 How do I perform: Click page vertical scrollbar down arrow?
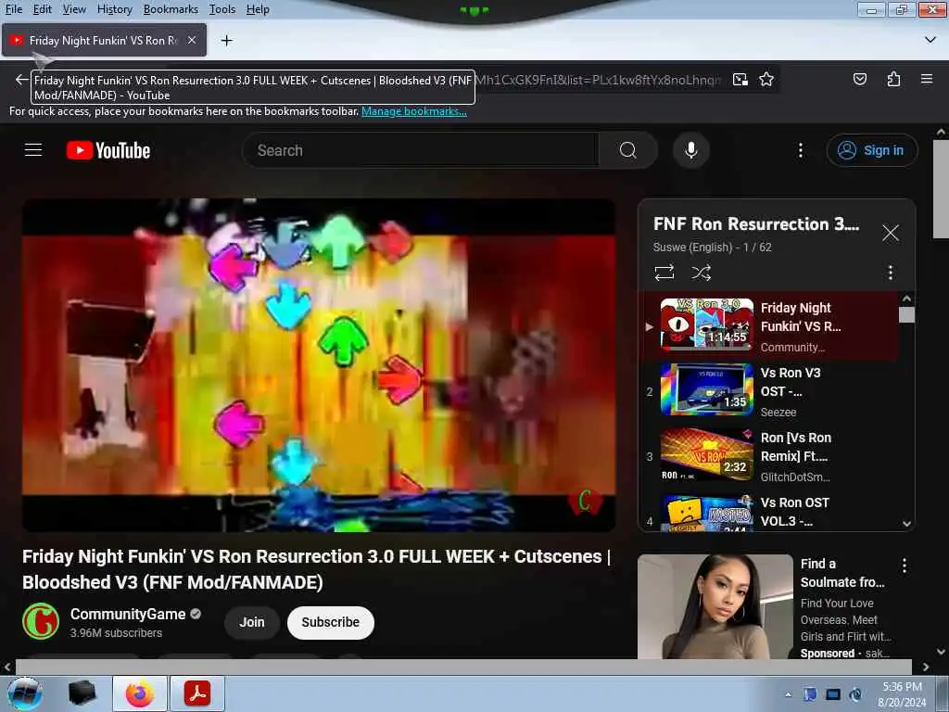[x=941, y=652]
